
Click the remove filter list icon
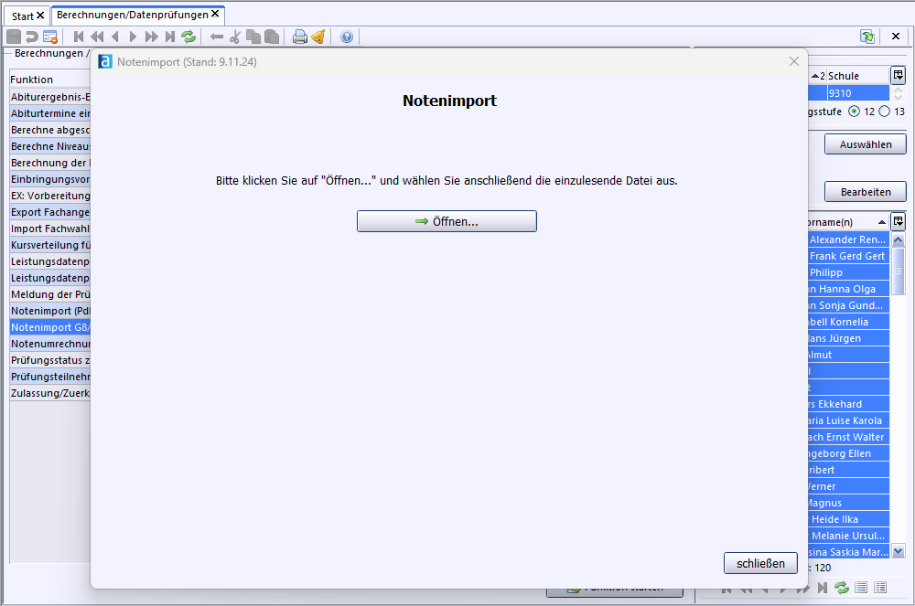click(x=50, y=37)
